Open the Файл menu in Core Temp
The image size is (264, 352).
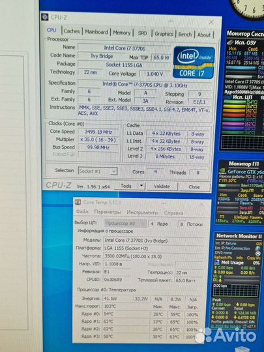click(x=82, y=211)
